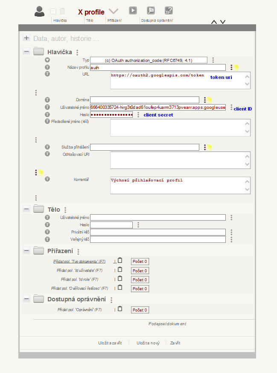Jump to the Tělo tab in header
The height and width of the screenshot is (373, 277).
tap(90, 20)
